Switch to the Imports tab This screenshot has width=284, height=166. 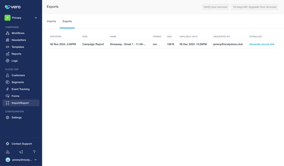51,21
